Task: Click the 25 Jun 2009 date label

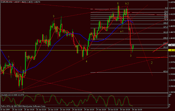Action: pyautogui.click(x=5, y=110)
